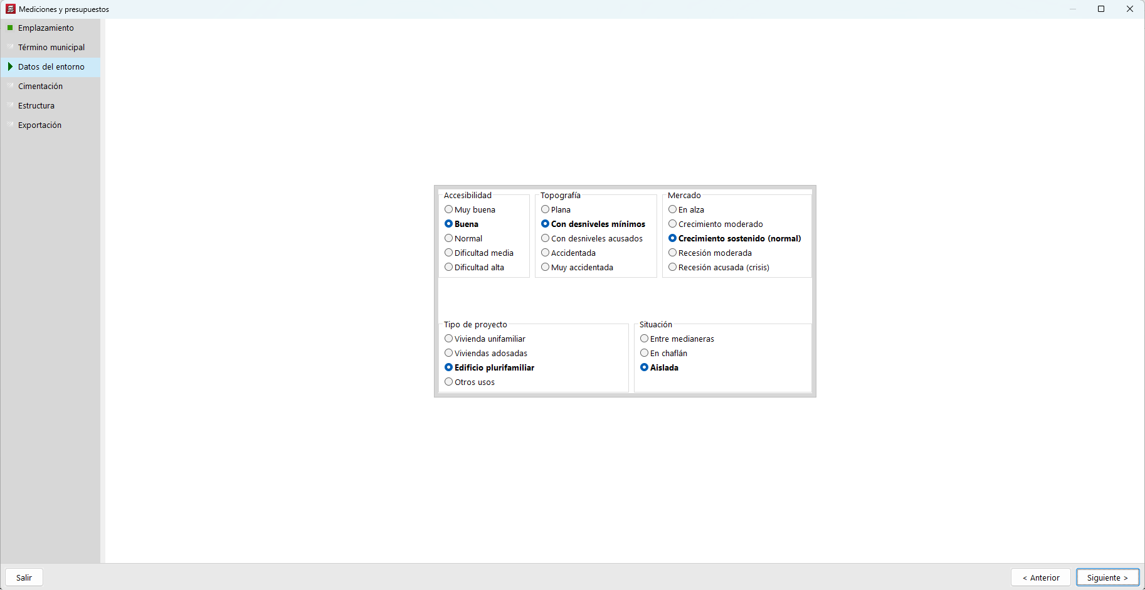1145x590 pixels.
Task: Open the Cimentación step
Action: click(50, 87)
